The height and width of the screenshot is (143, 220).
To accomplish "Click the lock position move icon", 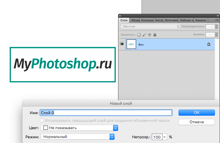I will [149, 35].
